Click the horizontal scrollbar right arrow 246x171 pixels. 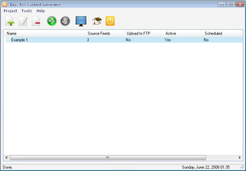(x=240, y=157)
